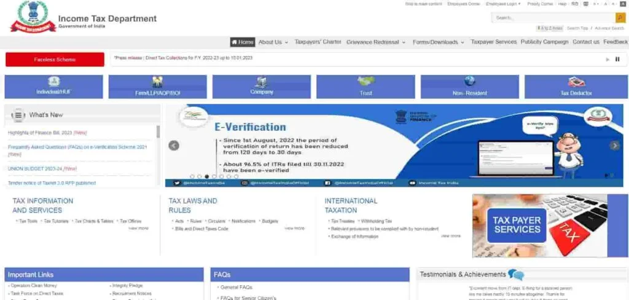The height and width of the screenshot is (300, 629).
Task: Select the active filled banner slide dot
Action: (206, 176)
